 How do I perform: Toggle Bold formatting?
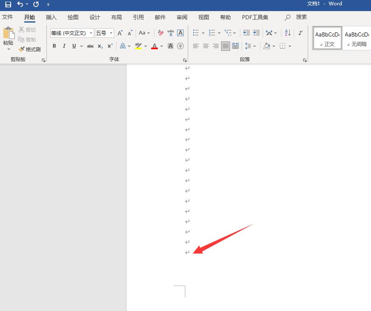[x=54, y=46]
